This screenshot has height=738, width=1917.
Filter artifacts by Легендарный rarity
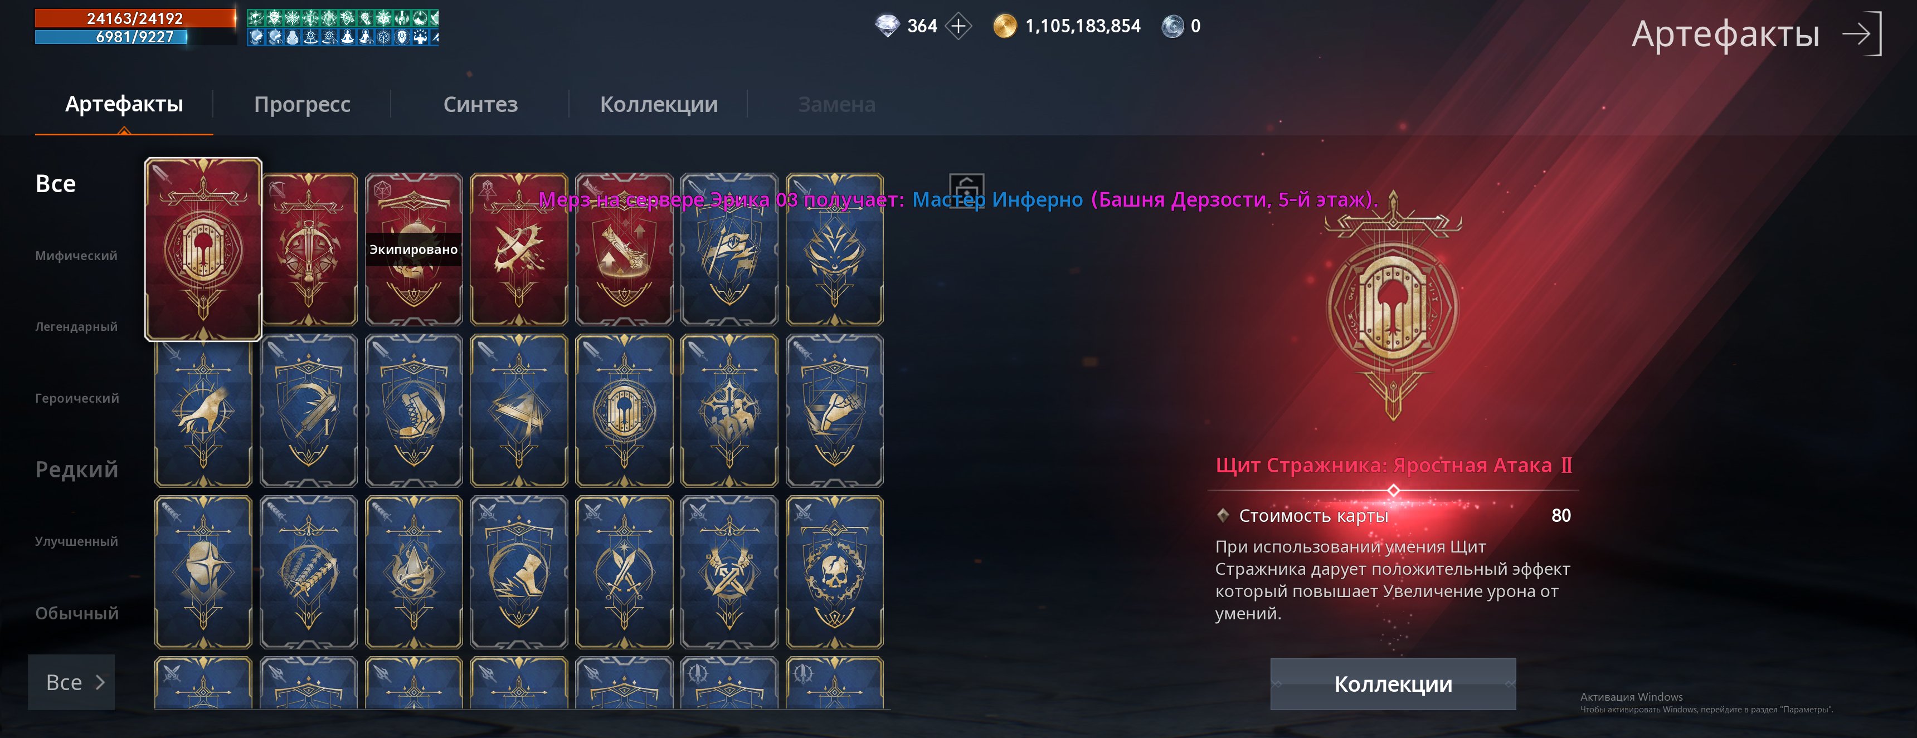(76, 326)
